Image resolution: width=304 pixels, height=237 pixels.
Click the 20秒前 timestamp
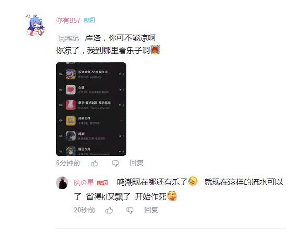coord(84,210)
